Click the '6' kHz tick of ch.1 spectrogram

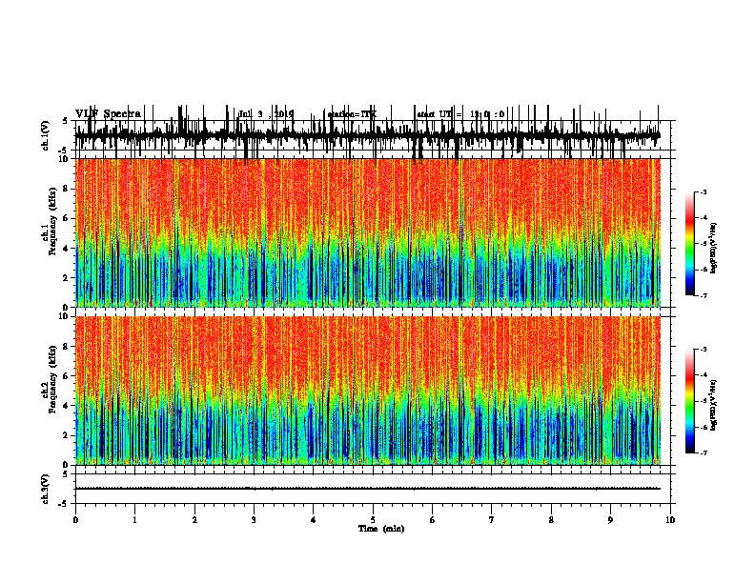point(66,218)
